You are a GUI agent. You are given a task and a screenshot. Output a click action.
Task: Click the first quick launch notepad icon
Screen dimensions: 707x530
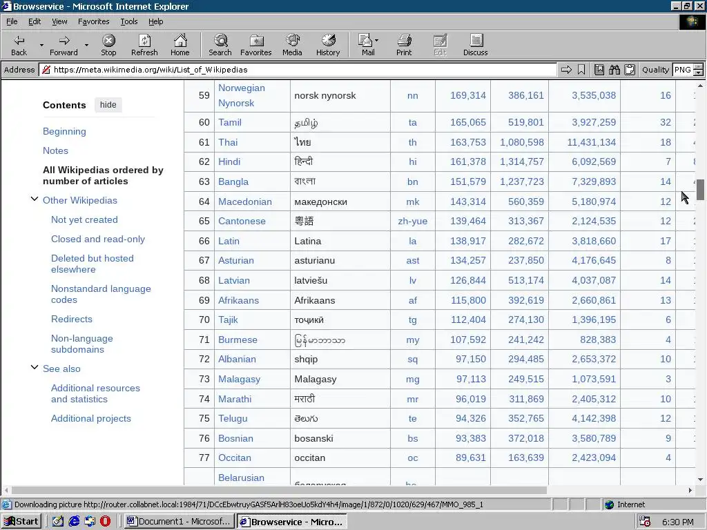58,522
